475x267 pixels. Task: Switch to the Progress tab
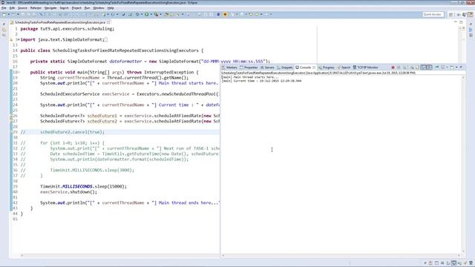[x=327, y=67]
